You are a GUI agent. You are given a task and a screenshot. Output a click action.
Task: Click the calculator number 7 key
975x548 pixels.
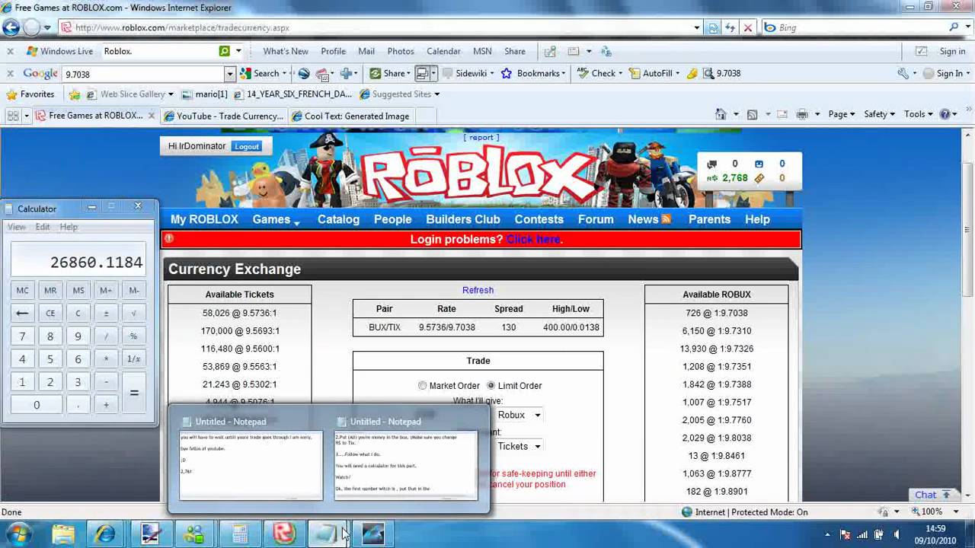point(22,336)
